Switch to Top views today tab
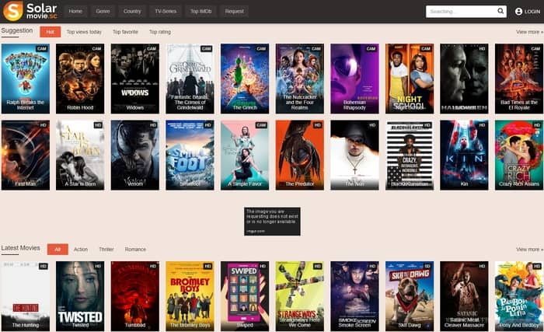This screenshot has width=544, height=332. click(x=84, y=32)
